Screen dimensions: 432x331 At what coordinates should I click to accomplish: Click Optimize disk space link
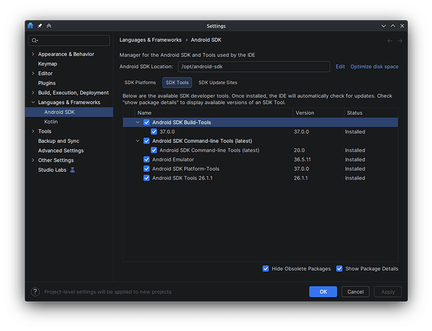374,66
